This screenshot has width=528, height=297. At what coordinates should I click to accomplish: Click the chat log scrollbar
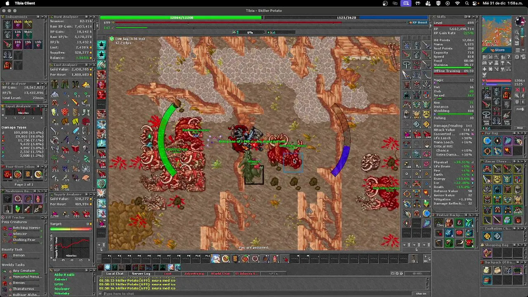[428, 284]
